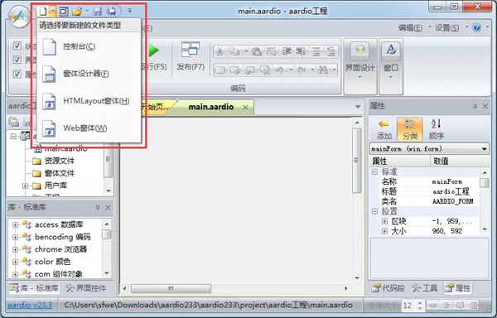Screen dimensions: 497x318
Task: Expand the 用户库 folder in project tree
Action: pyautogui.click(x=25, y=186)
